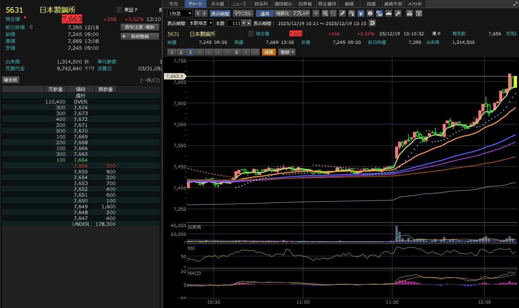
Task: Click the zoom in magnifier icon
Action: pyautogui.click(x=325, y=13)
